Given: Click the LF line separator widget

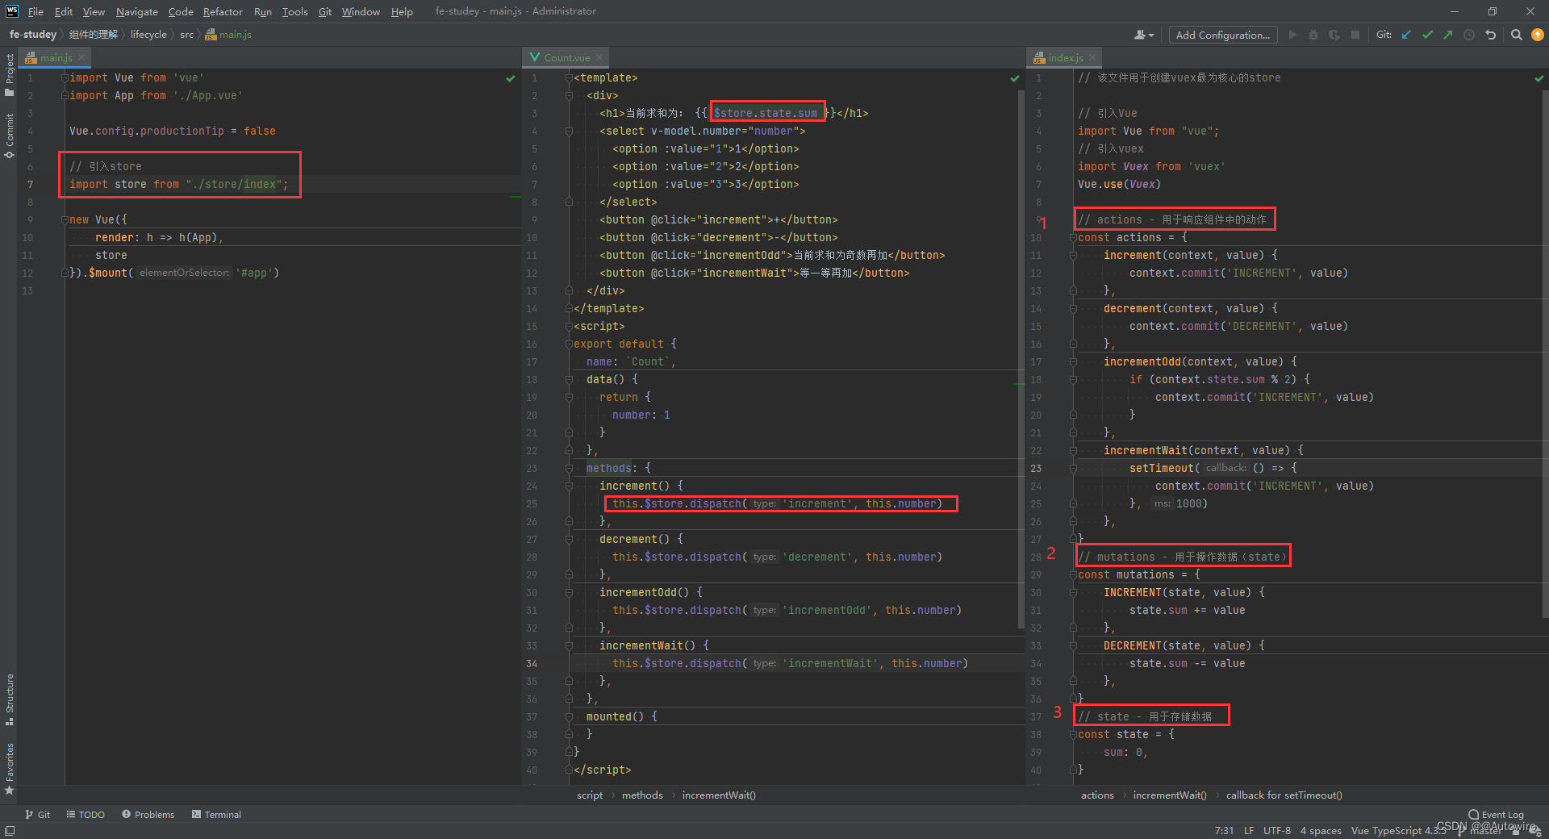Looking at the screenshot, I should point(1249,831).
